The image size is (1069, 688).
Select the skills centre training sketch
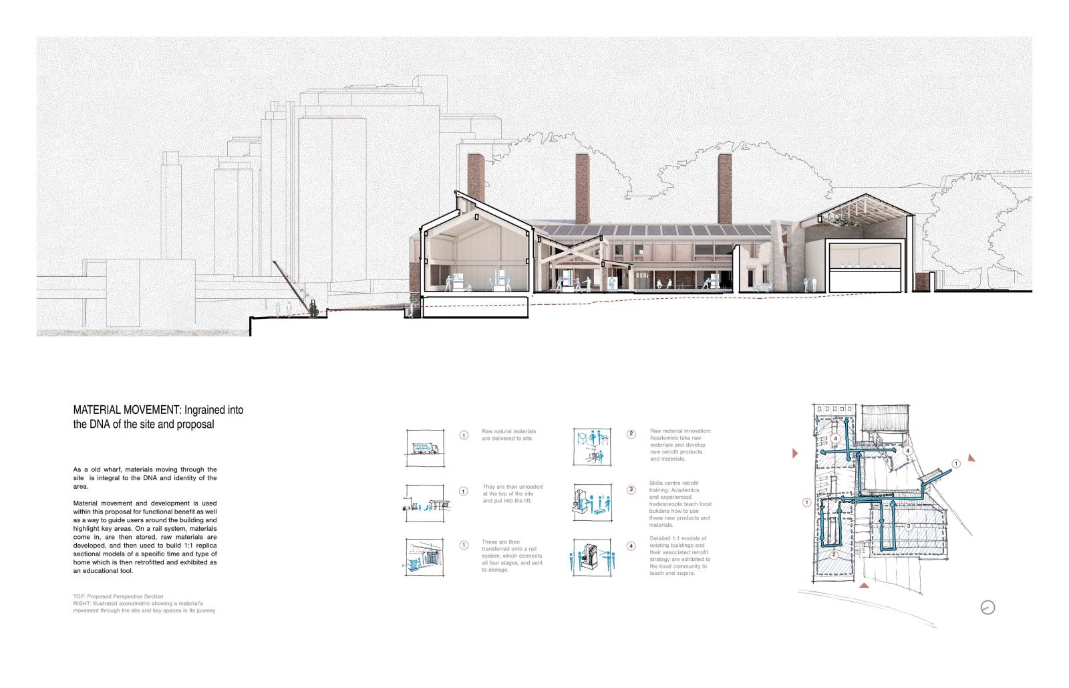pyautogui.click(x=592, y=503)
